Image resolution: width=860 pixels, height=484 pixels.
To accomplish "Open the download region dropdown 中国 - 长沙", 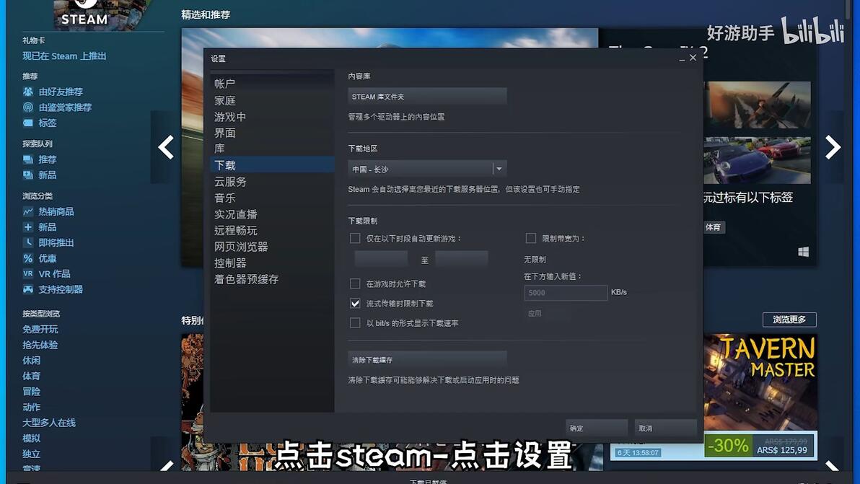I will pos(427,169).
